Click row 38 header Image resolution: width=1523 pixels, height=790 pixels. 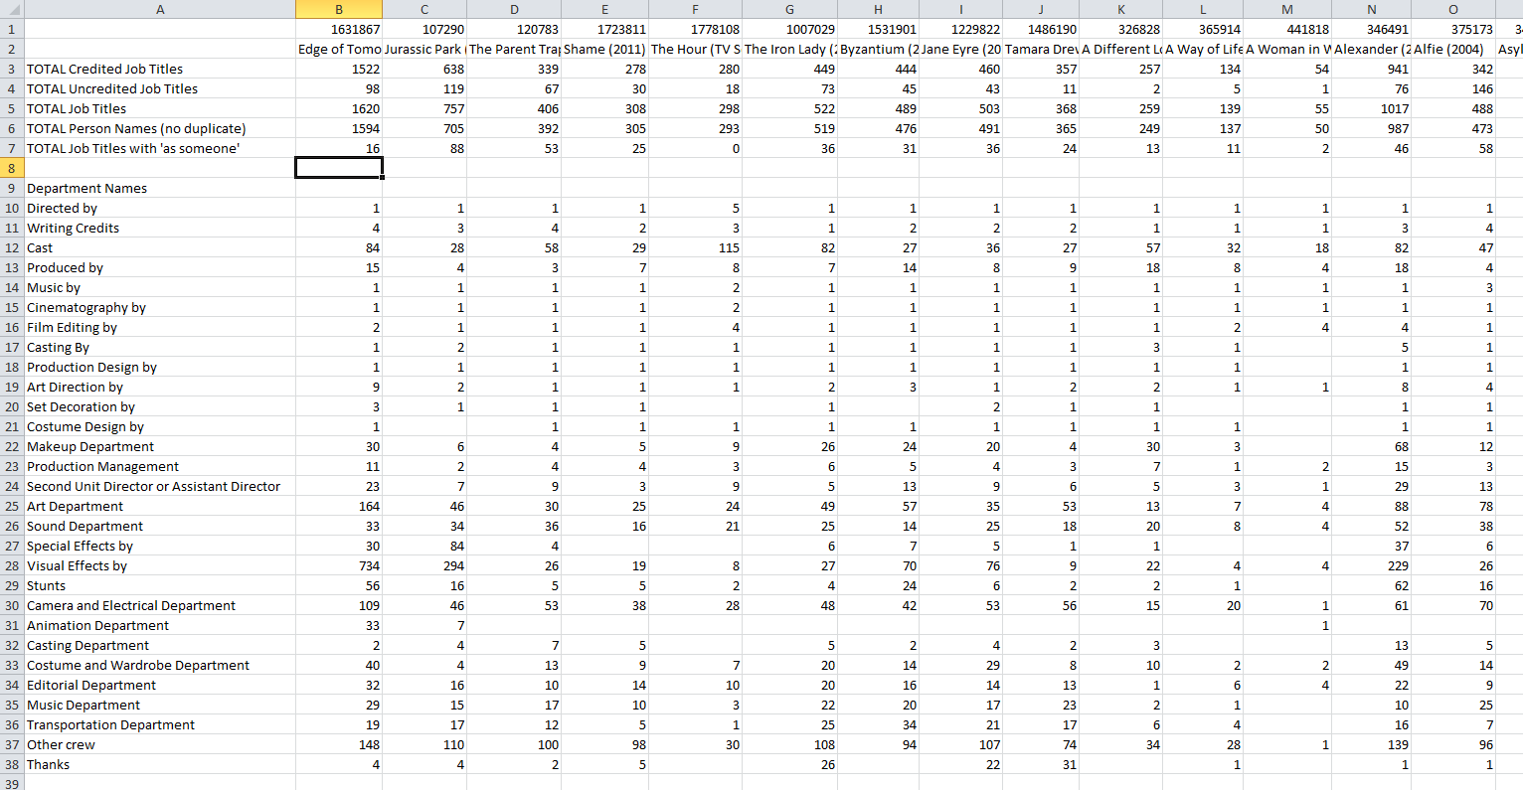[x=11, y=764]
